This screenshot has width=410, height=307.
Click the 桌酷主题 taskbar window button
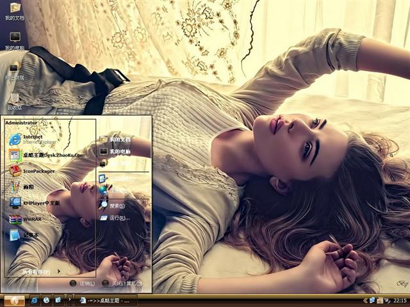click(106, 300)
